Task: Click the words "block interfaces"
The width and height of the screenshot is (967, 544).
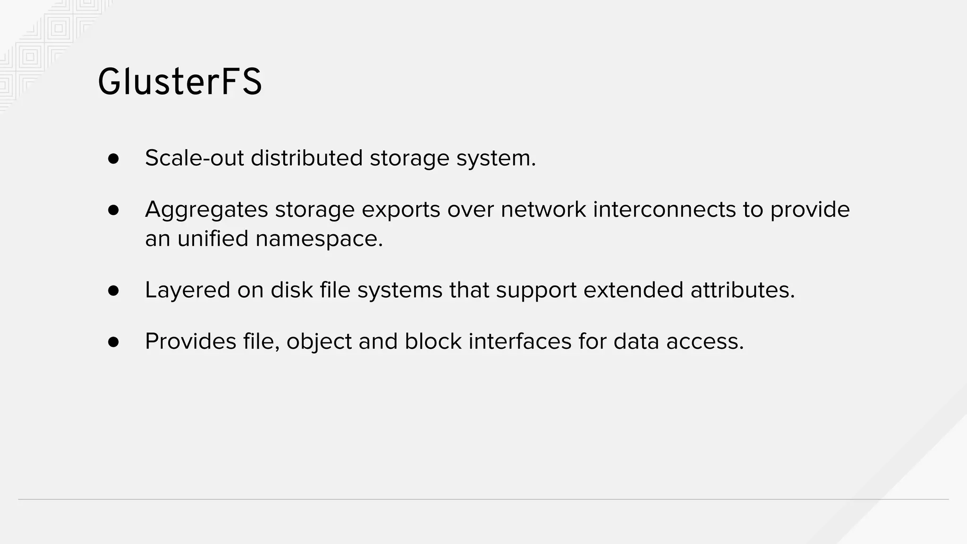Action: (488, 341)
